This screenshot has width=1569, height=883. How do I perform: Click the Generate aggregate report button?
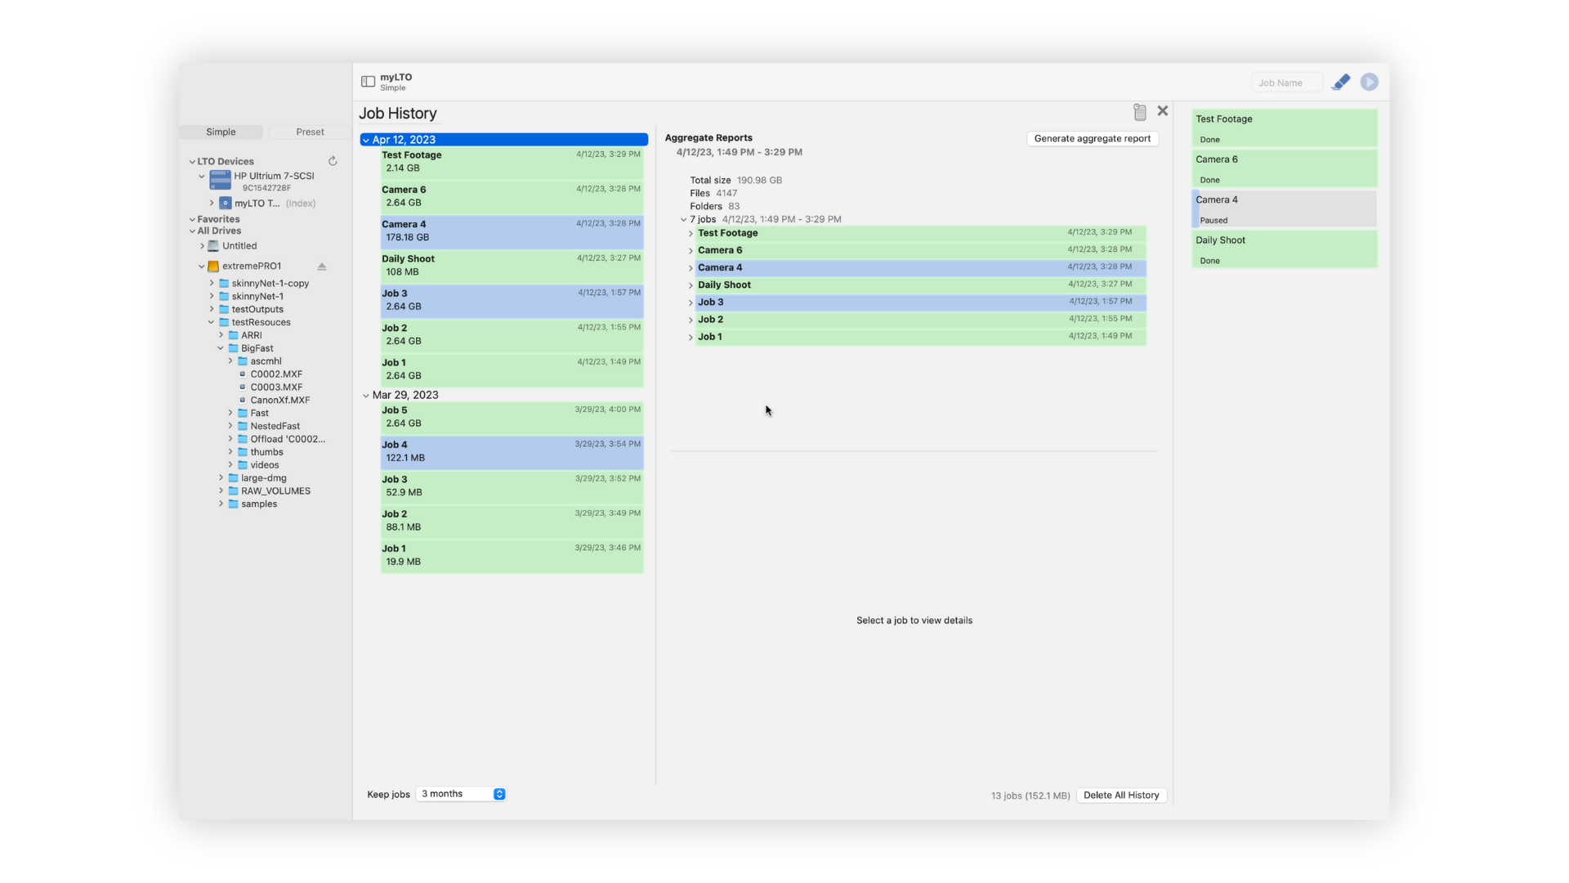pos(1092,138)
